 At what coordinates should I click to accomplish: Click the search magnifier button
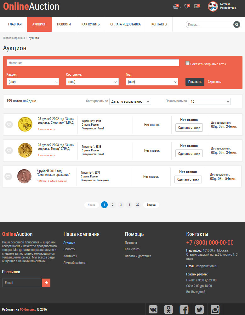[236, 24]
